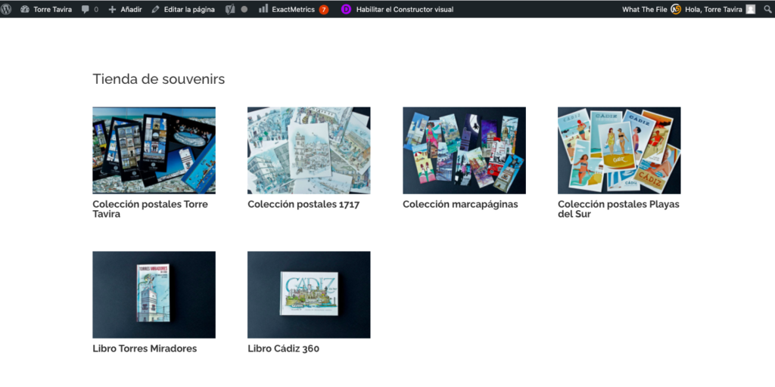Open the Libro Torres Miradores image
Screen dimensions: 775x387
154,295
